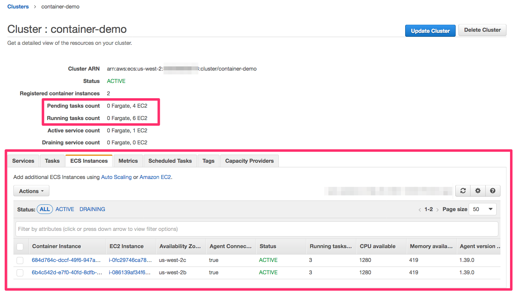
Task: Navigate to Clusters breadcrumb link
Action: [18, 7]
